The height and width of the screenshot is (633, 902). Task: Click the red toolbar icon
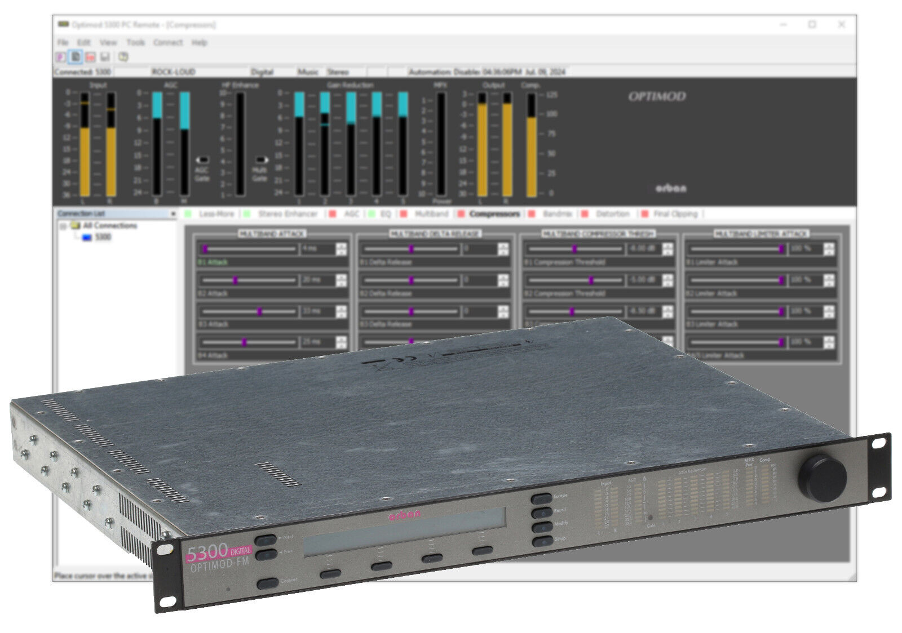coord(90,57)
